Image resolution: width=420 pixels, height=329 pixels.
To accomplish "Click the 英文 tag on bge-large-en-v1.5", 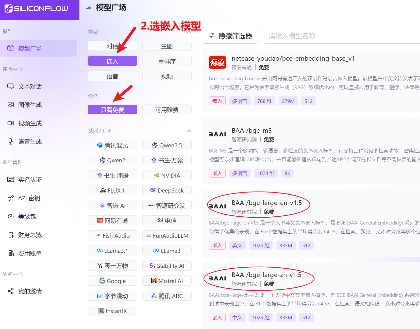I will [237, 245].
